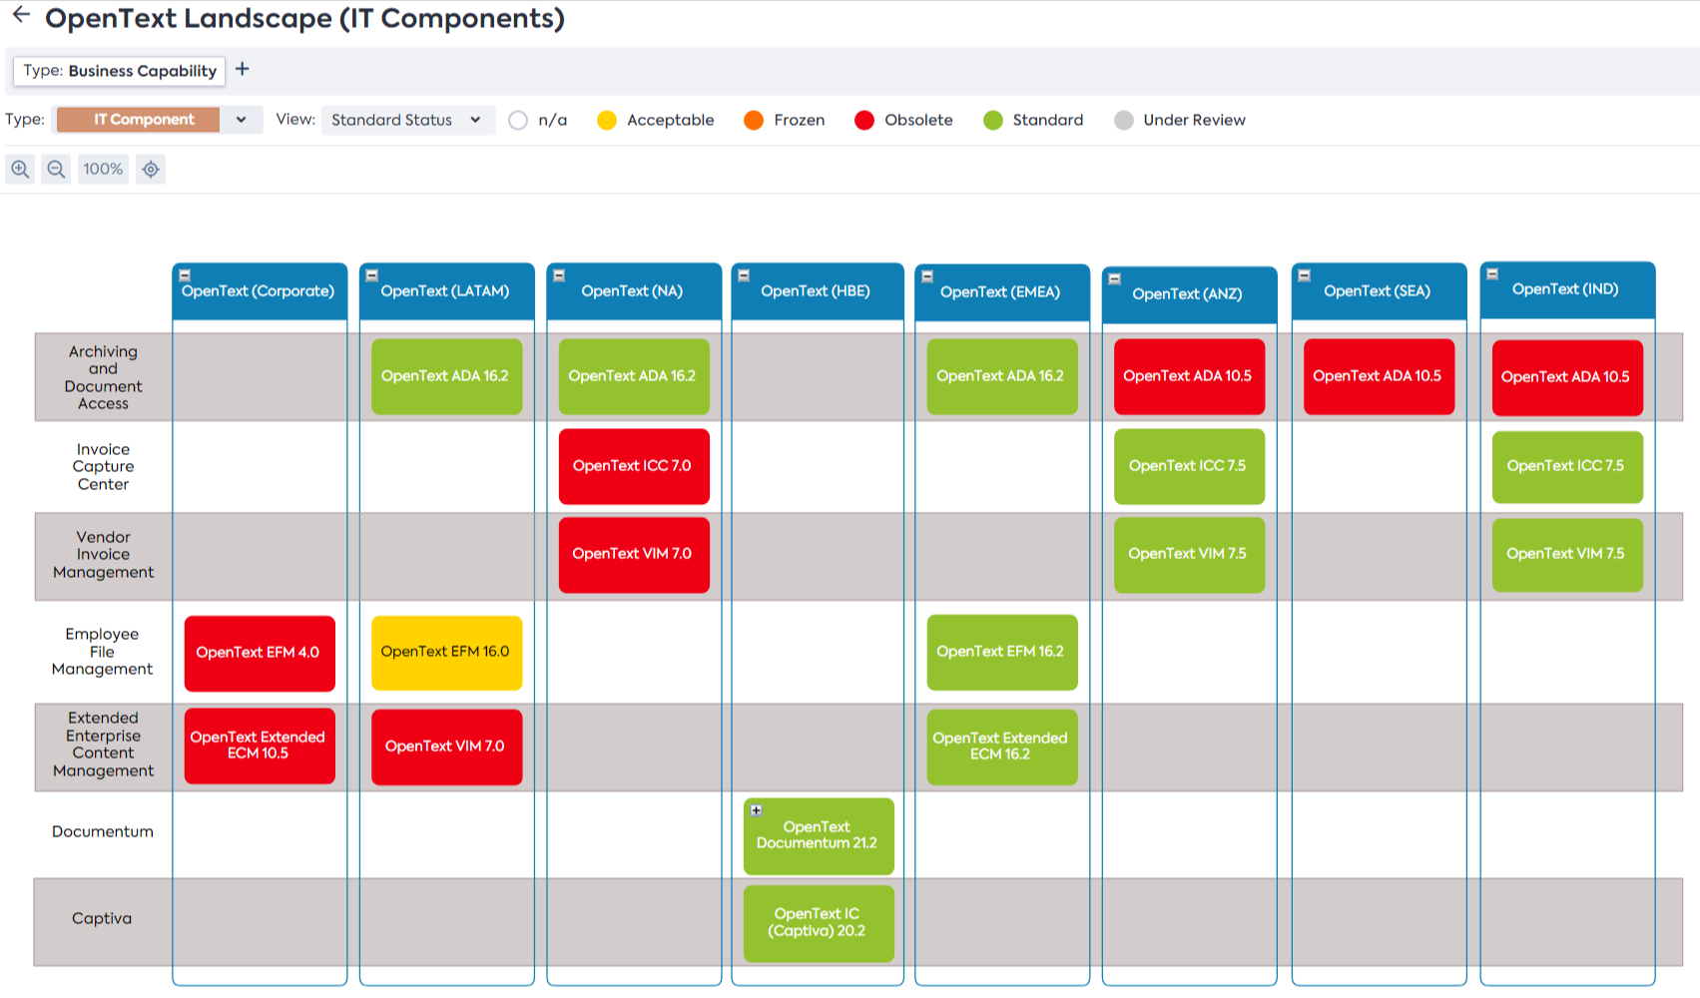The width and height of the screenshot is (1700, 998).
Task: Open the Standard Status view dropdown
Action: click(408, 120)
